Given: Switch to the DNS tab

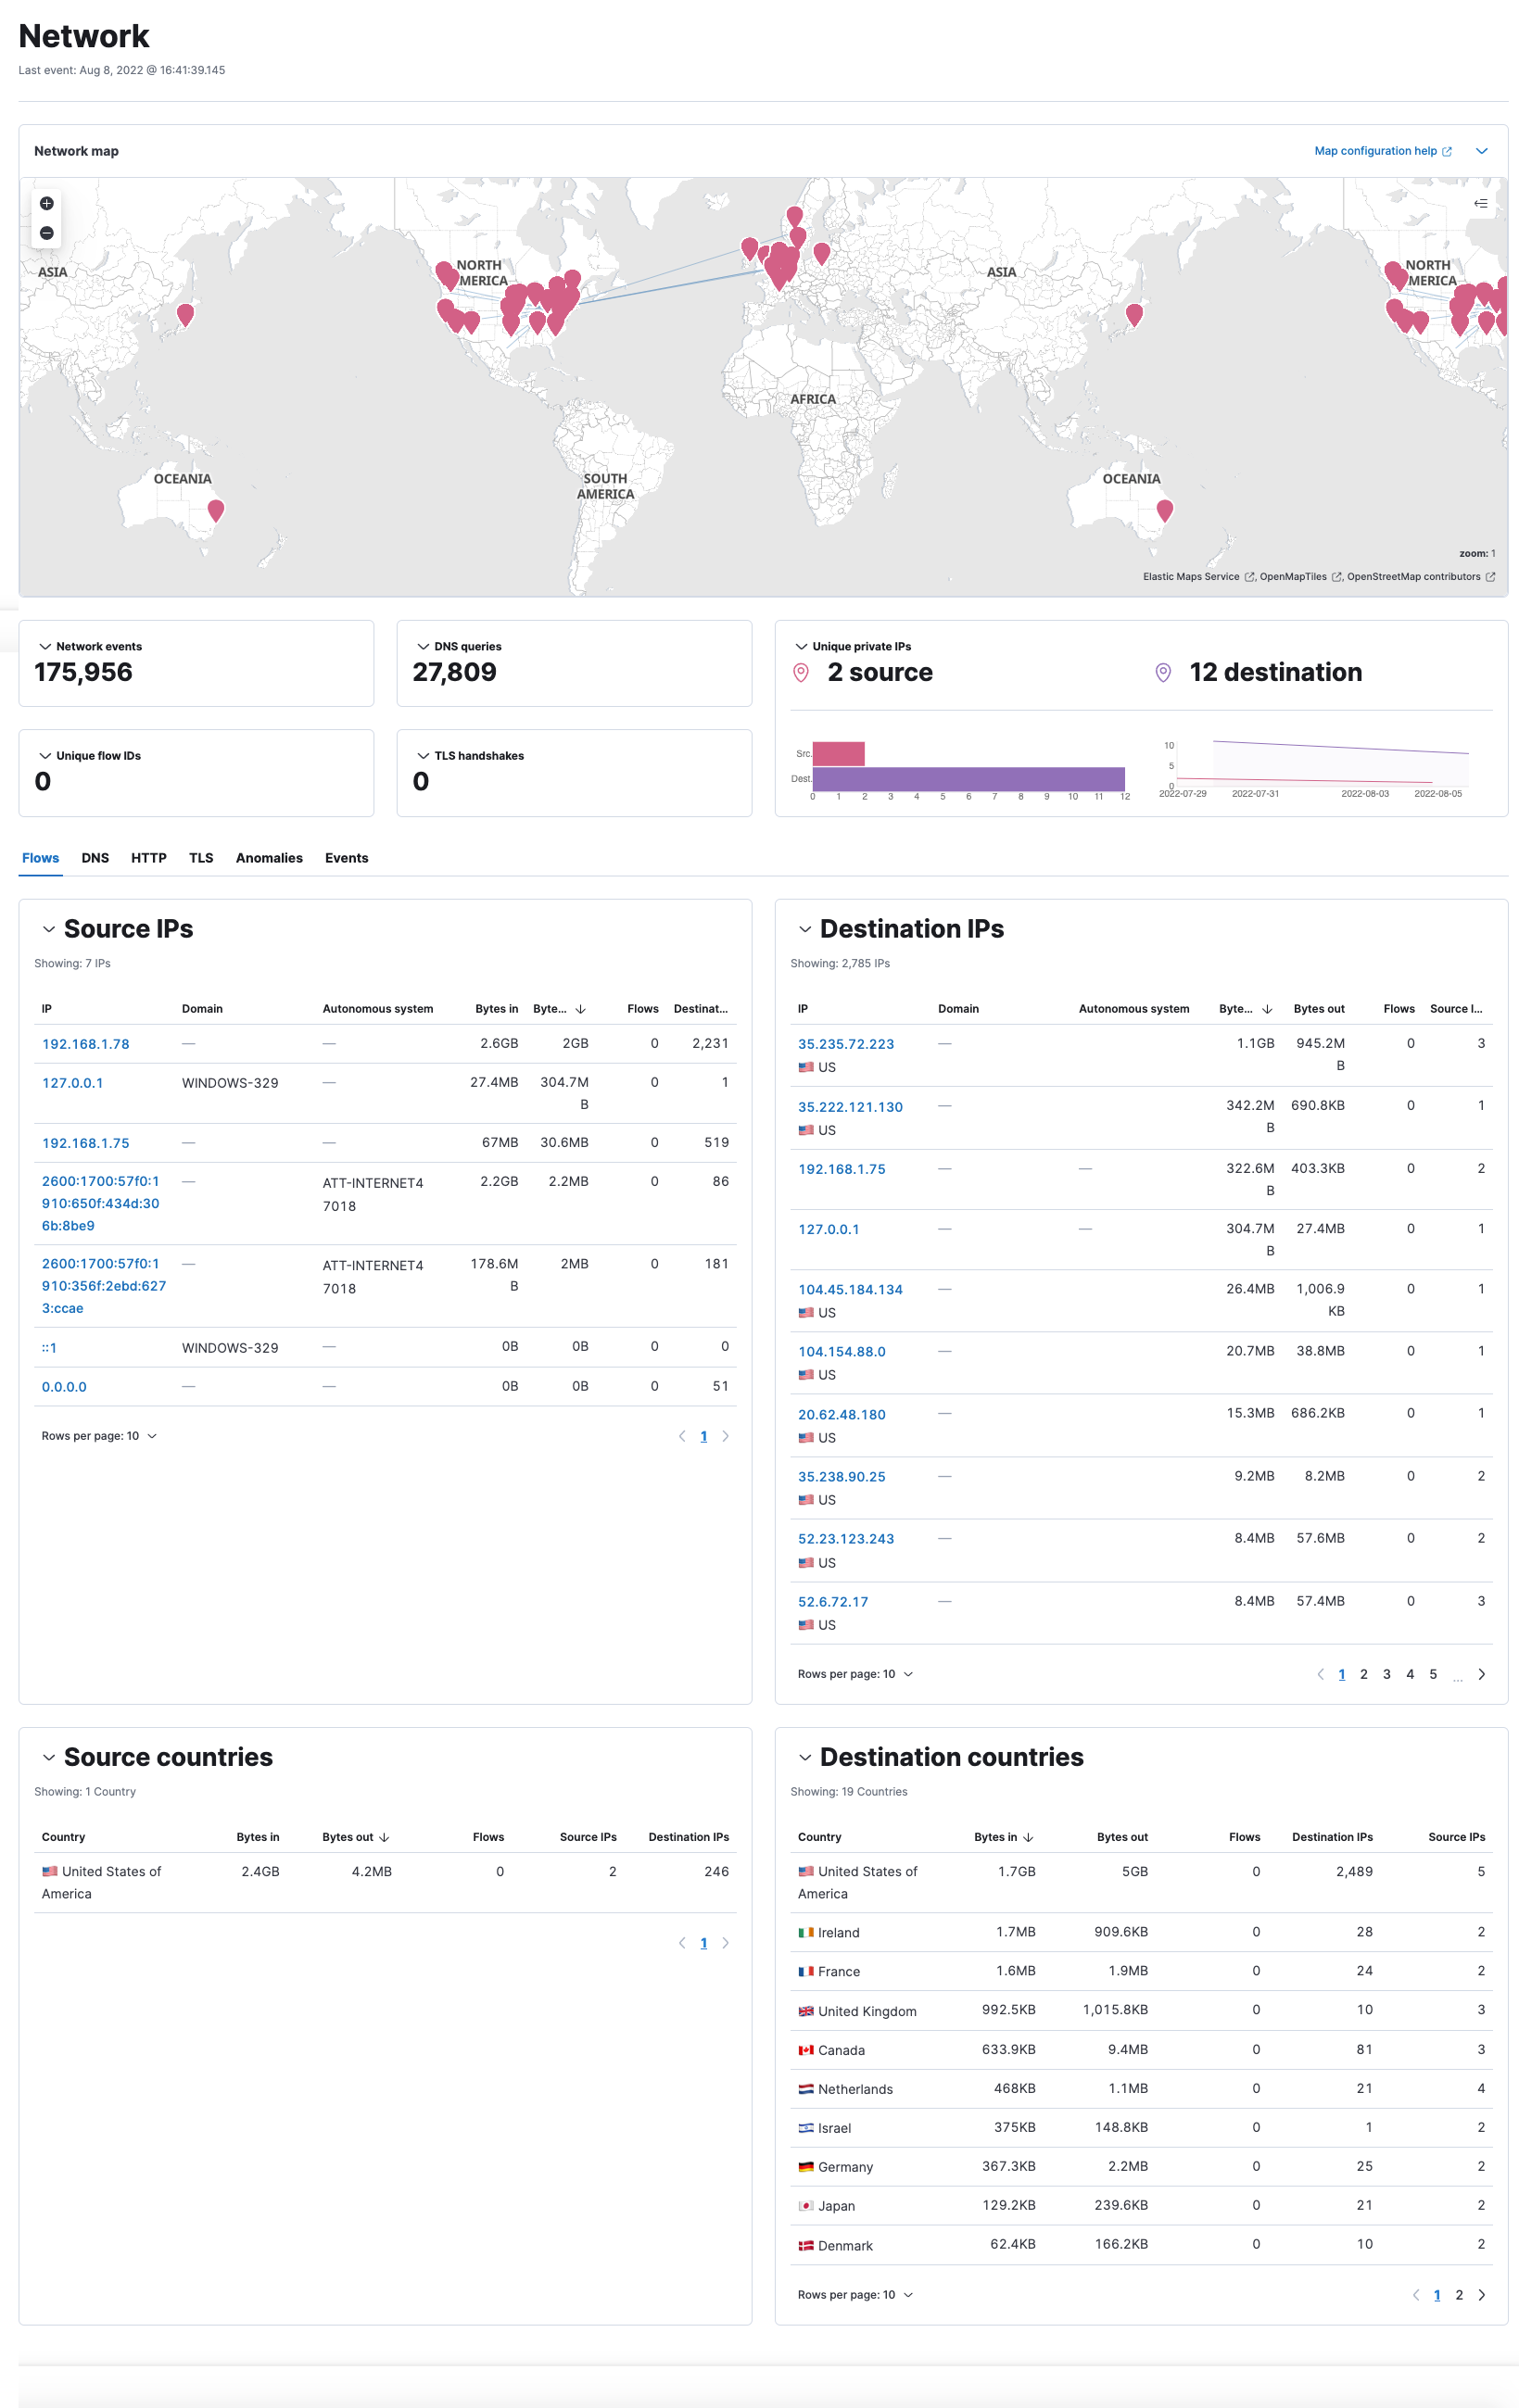Looking at the screenshot, I should point(95,858).
